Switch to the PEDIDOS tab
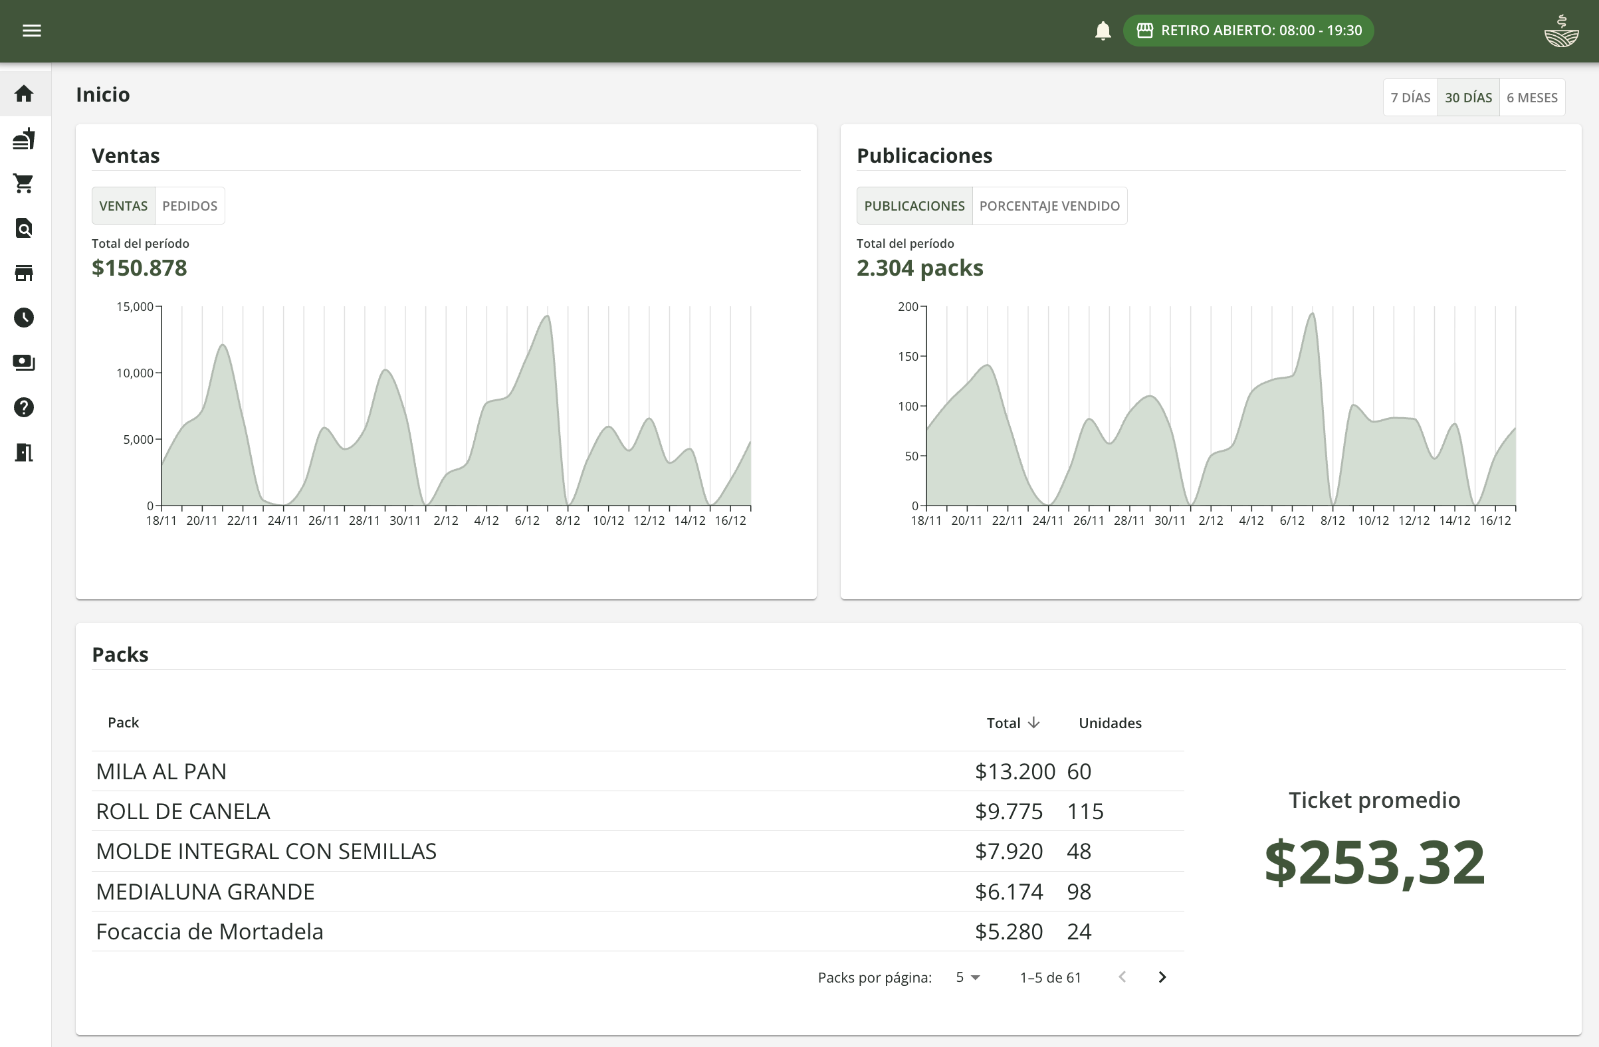This screenshot has height=1047, width=1599. coord(189,205)
